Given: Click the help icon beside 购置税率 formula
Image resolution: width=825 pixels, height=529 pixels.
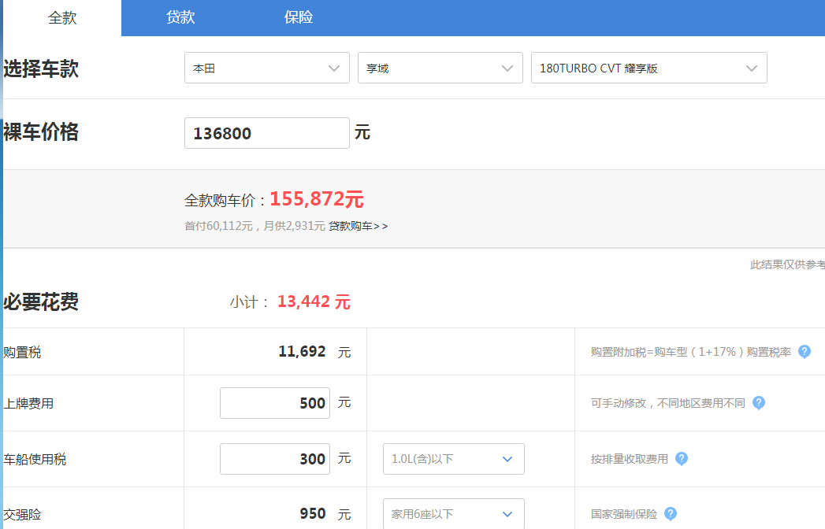Looking at the screenshot, I should 804,351.
